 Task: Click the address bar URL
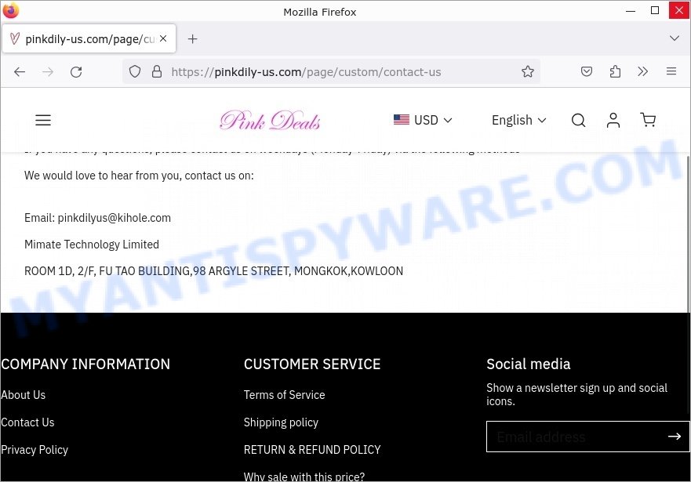coord(306,72)
